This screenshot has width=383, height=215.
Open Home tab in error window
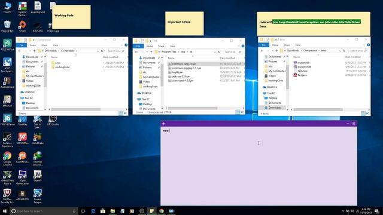(x=275, y=45)
